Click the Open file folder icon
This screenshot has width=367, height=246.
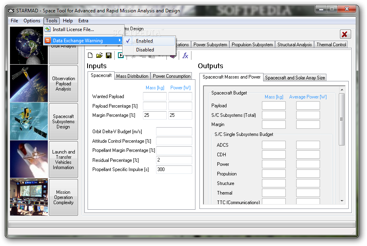pyautogui.click(x=99, y=55)
